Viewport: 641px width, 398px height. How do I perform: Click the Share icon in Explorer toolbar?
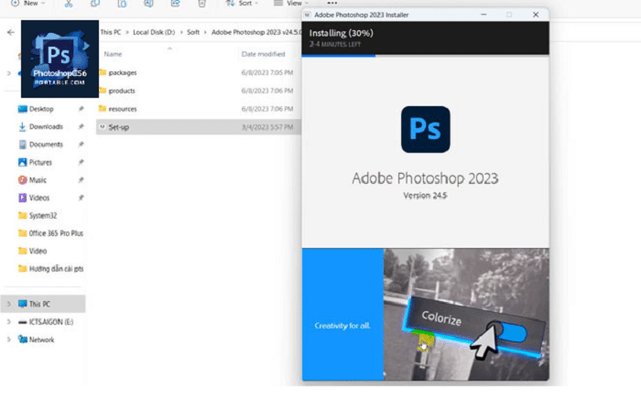click(x=175, y=4)
